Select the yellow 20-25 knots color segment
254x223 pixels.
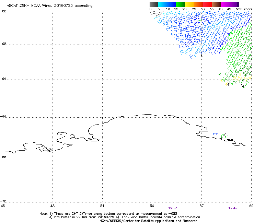[x=189, y=4]
